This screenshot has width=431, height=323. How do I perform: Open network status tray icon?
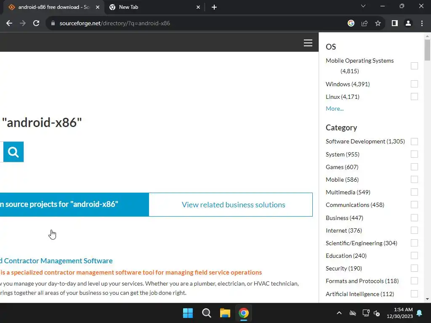366,313
